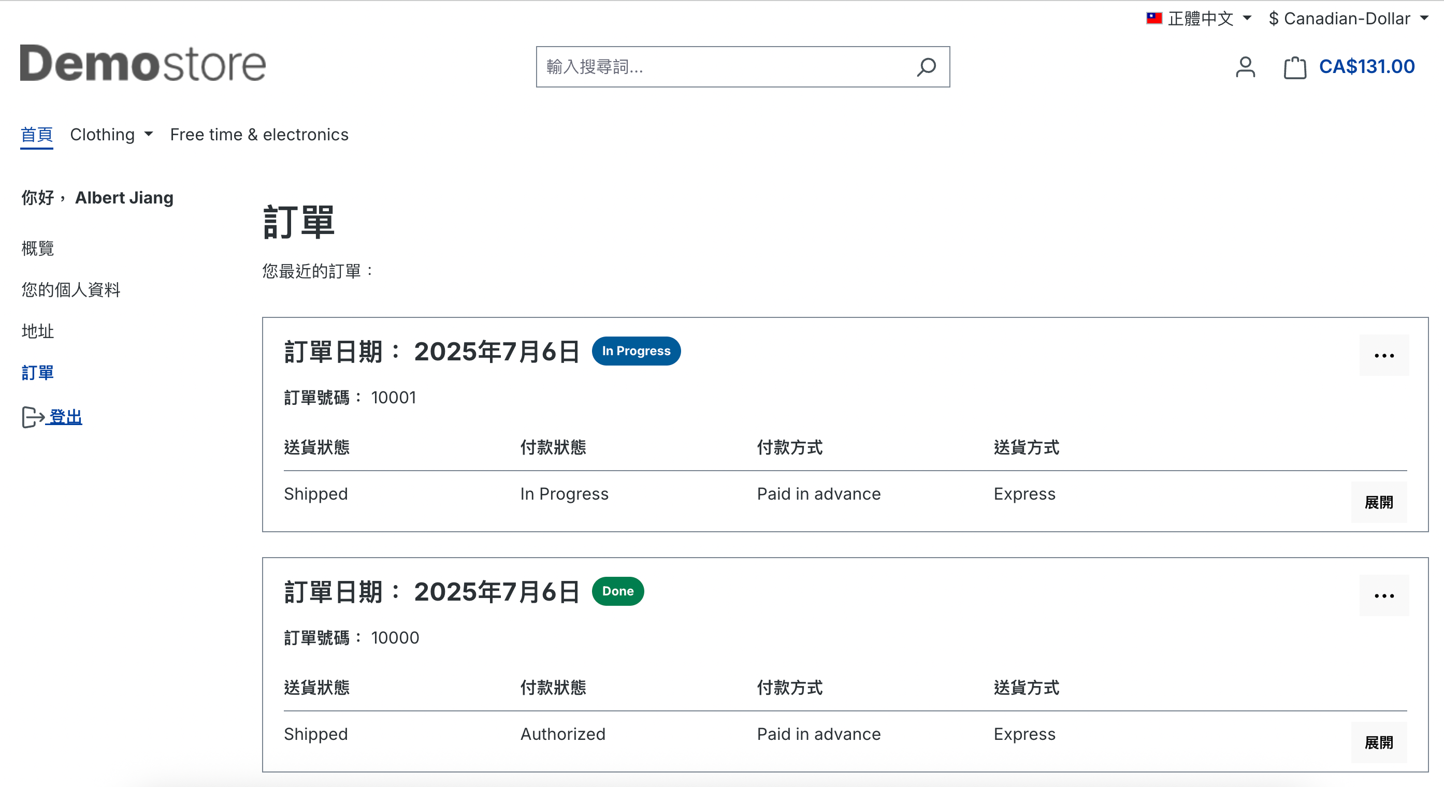Expand order 10001 with 展開 button

click(1379, 502)
